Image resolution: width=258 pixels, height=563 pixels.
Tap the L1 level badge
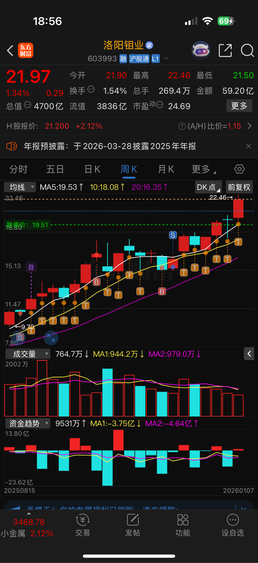click(x=155, y=59)
